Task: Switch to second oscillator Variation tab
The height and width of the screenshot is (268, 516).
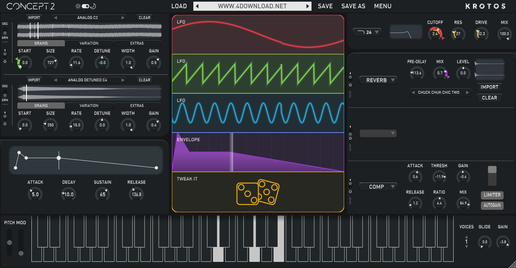Action: (89, 105)
